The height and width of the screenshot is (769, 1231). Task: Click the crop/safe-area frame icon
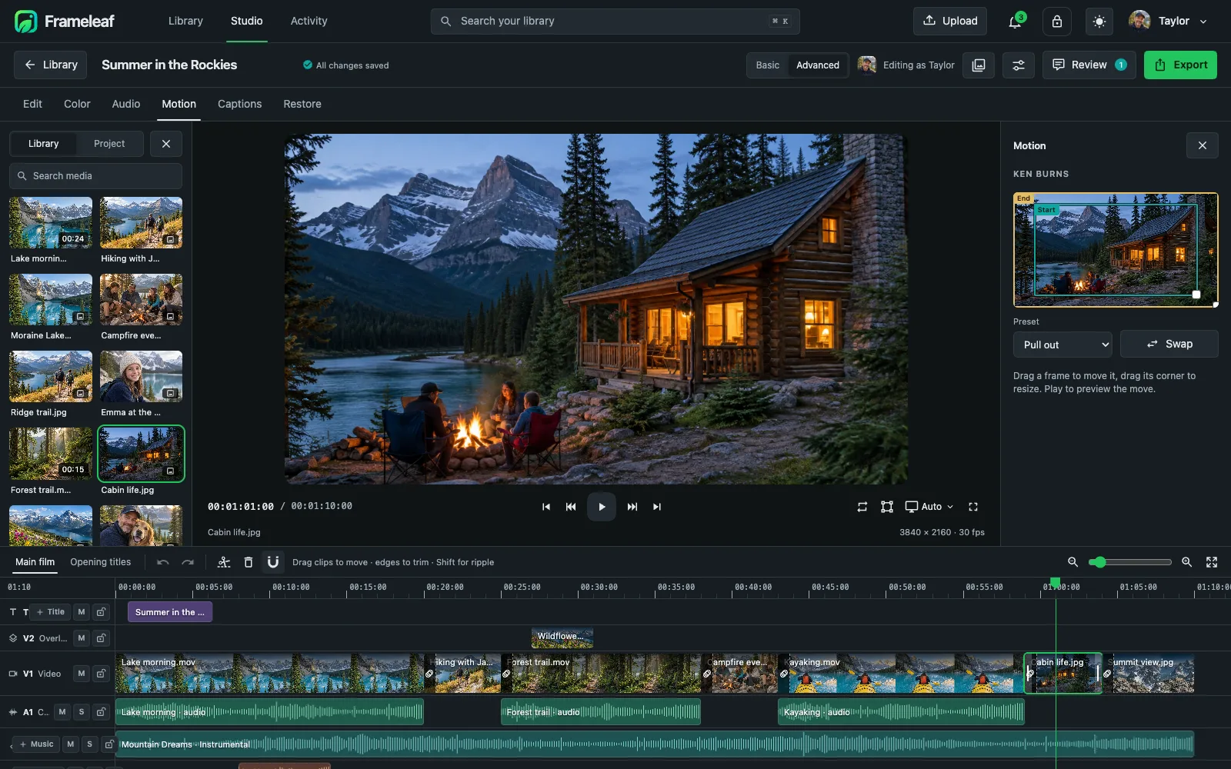click(887, 507)
